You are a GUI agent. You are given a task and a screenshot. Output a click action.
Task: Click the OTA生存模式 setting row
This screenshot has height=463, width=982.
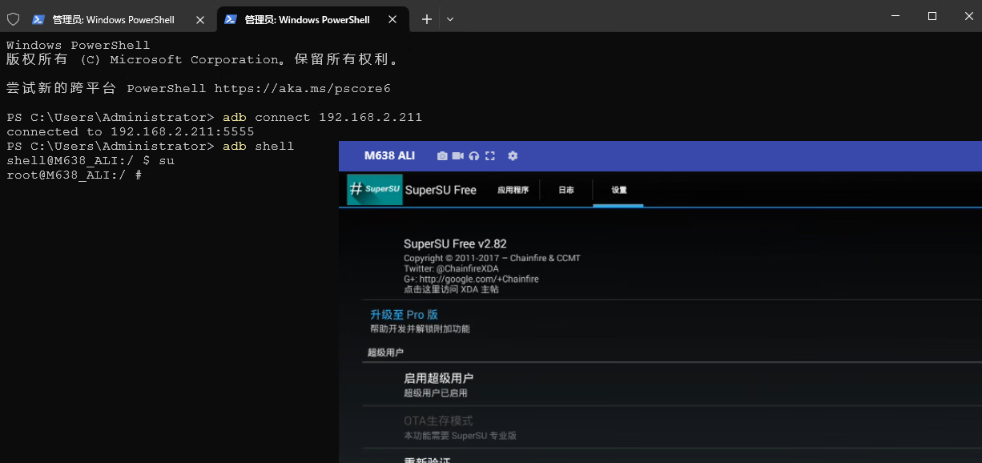coord(672,428)
